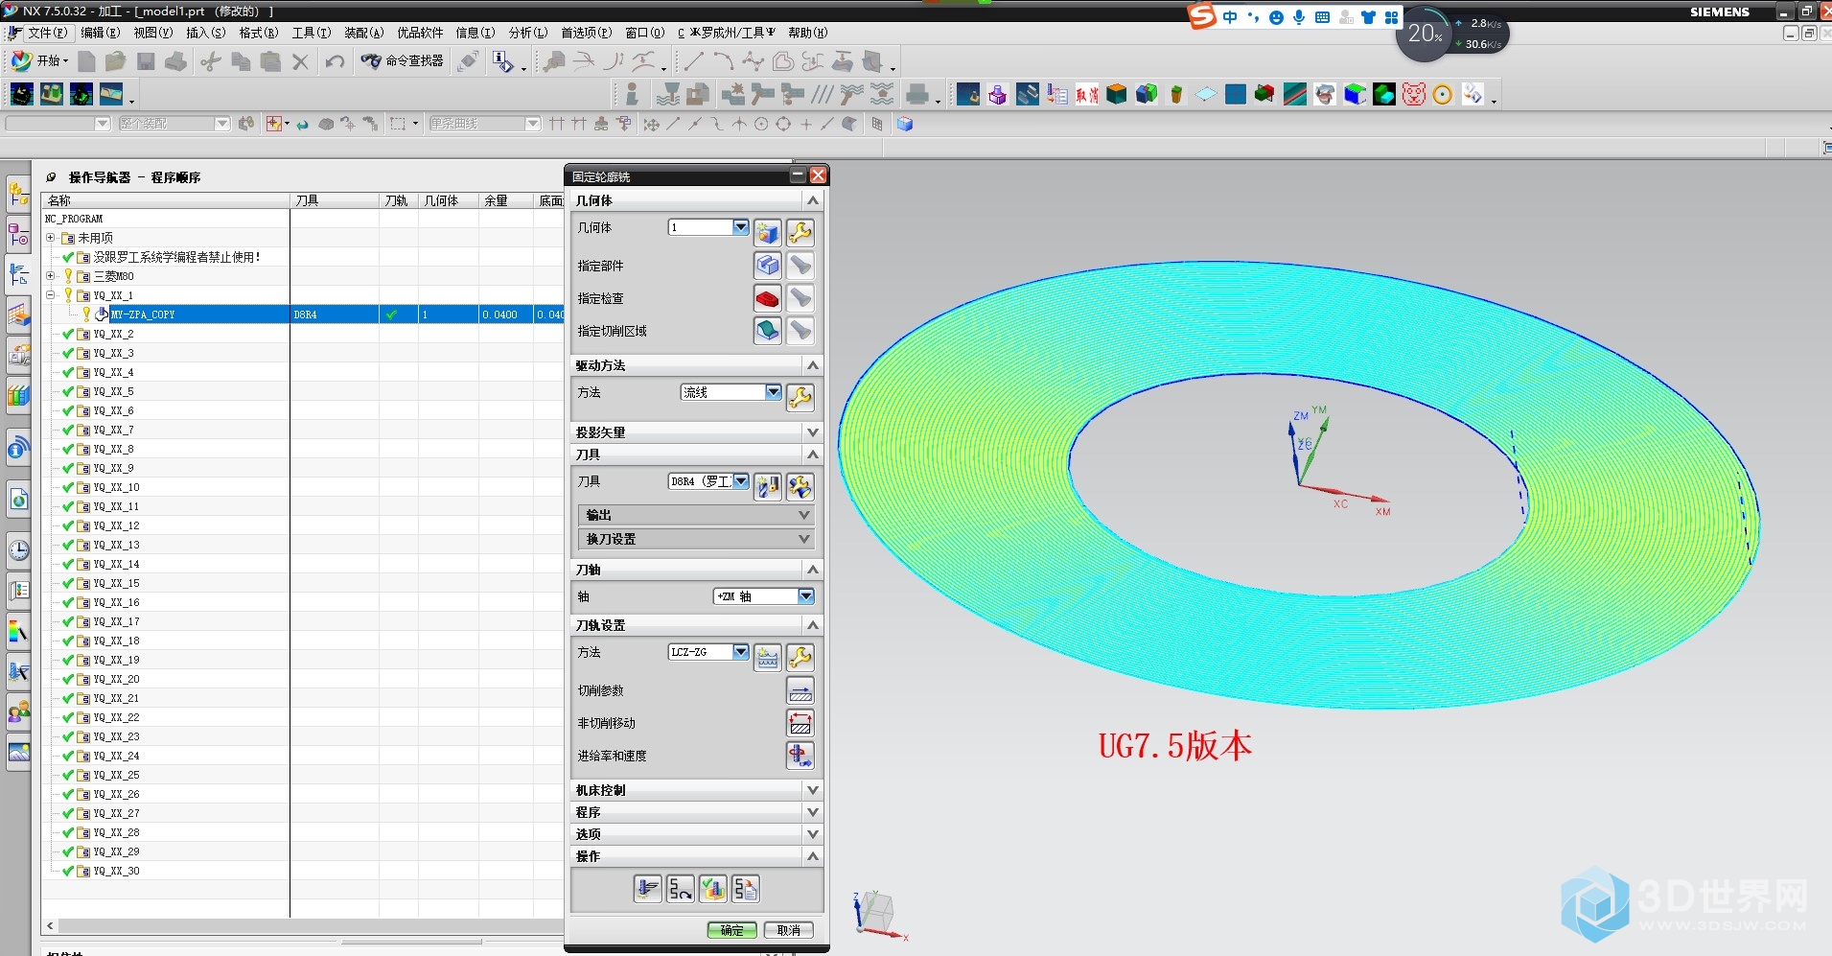Click the List tool path icon in 操作
The width and height of the screenshot is (1832, 956).
[746, 889]
